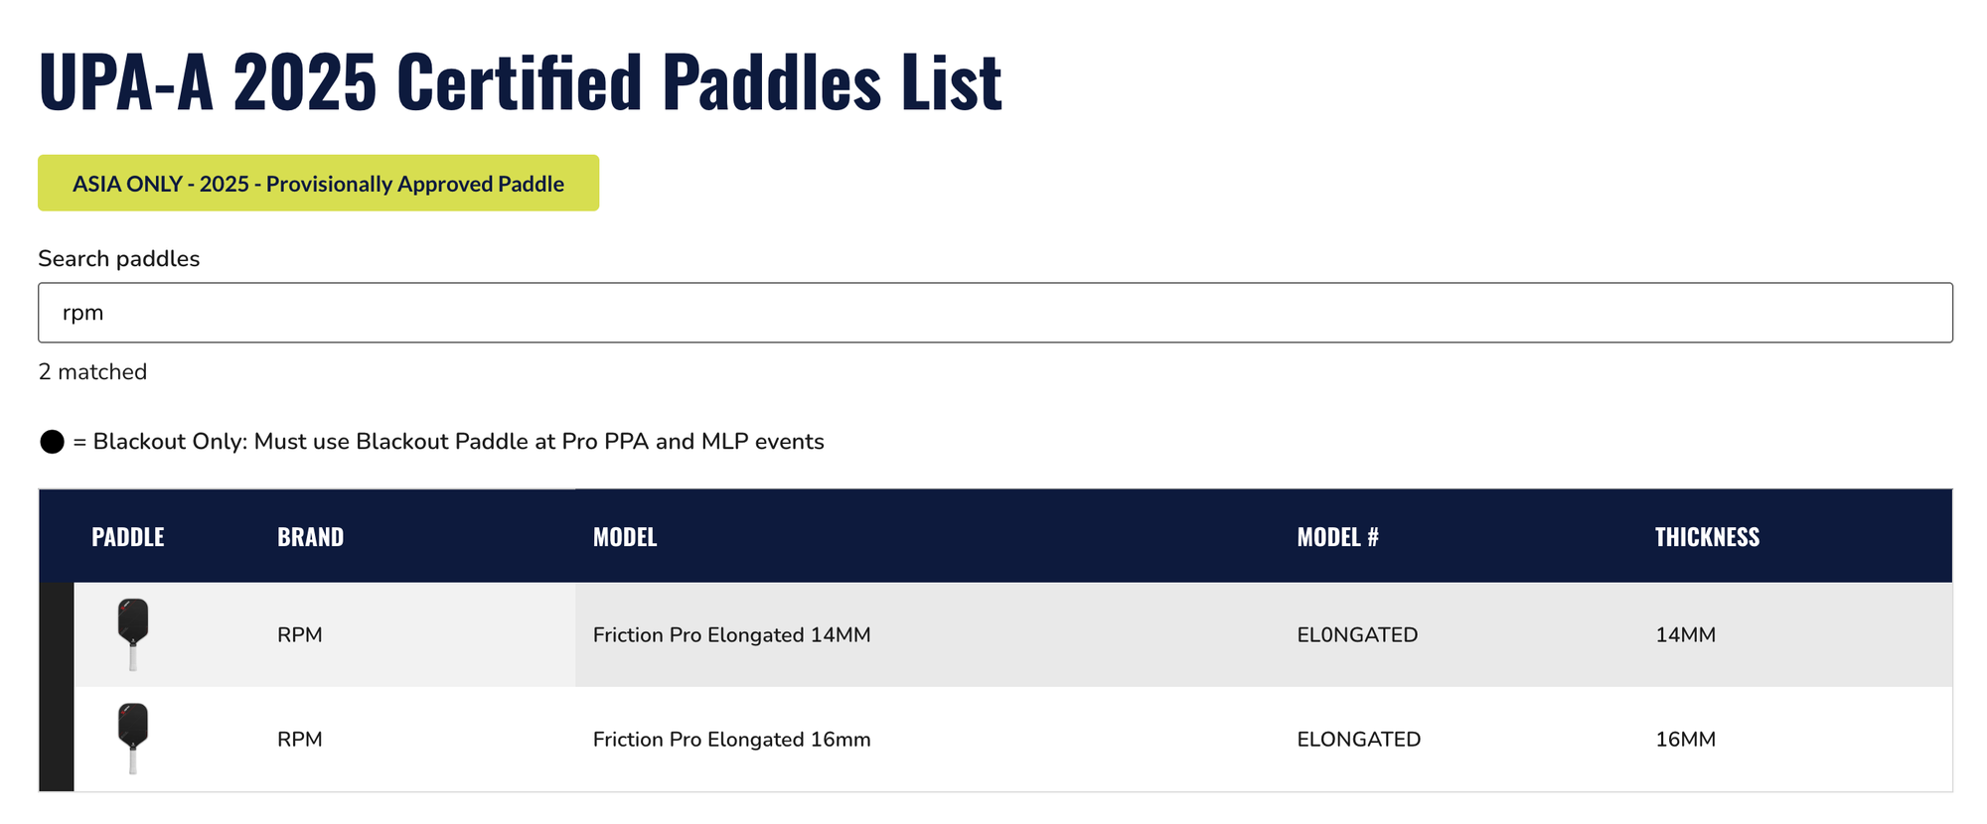Click the MODEL name column header

[x=625, y=537]
